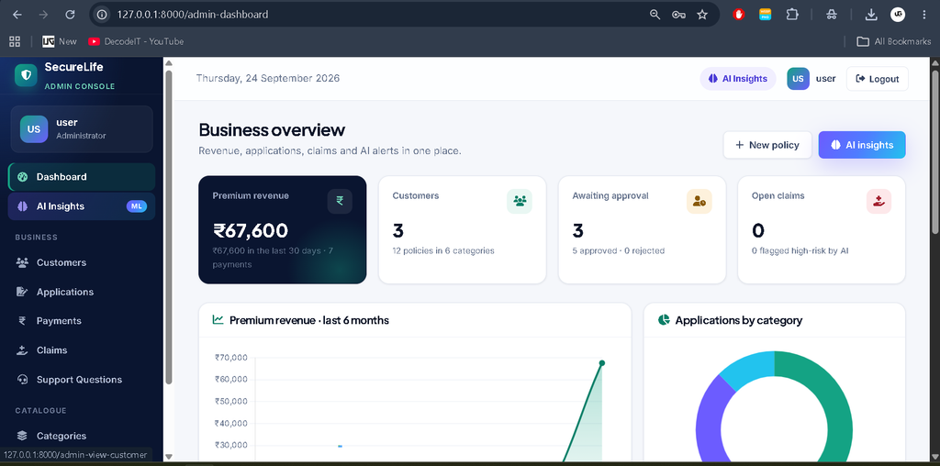Open Claims in the sidebar
The width and height of the screenshot is (940, 466).
click(82, 349)
